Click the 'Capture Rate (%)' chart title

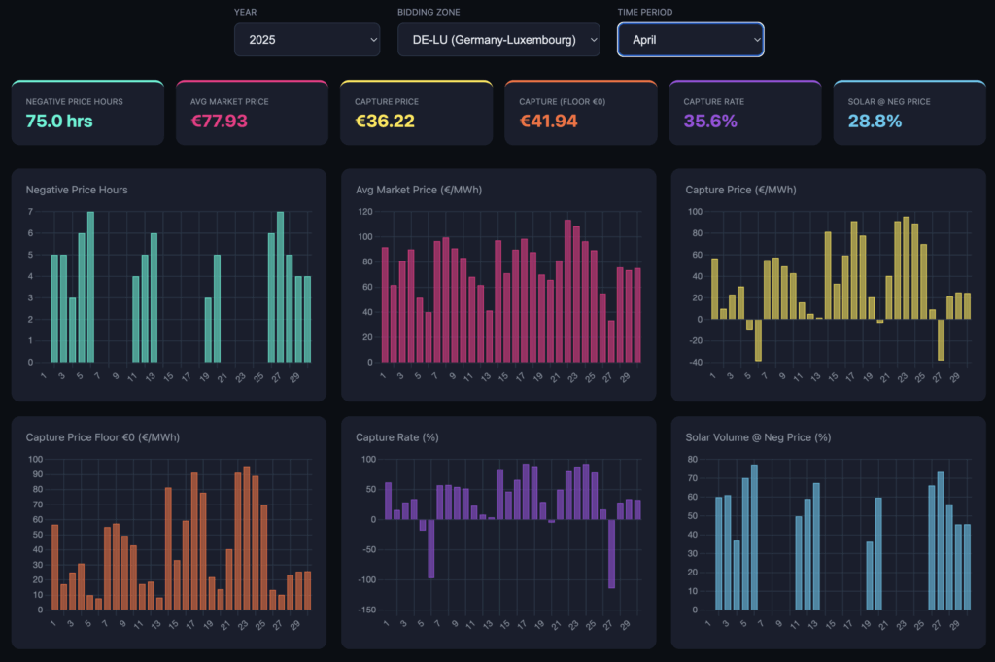click(x=397, y=437)
